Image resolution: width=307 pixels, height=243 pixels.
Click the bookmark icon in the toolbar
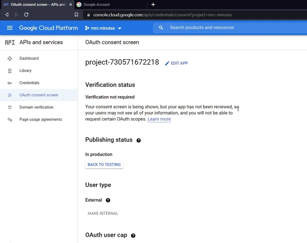coord(76,15)
